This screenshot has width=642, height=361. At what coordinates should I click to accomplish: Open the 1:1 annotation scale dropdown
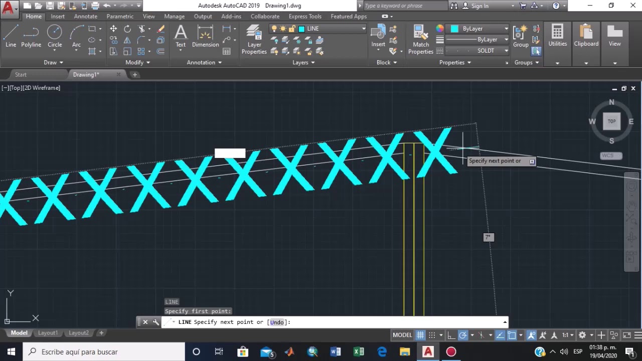[x=567, y=335]
